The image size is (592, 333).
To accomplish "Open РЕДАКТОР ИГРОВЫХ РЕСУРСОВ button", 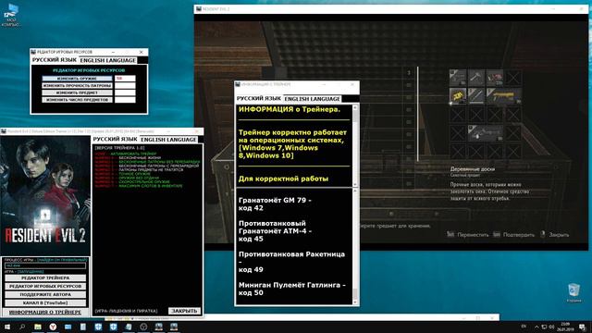I will (x=45, y=286).
